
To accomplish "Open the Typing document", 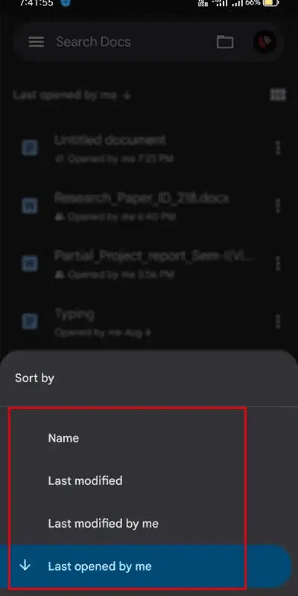I will pyautogui.click(x=74, y=314).
